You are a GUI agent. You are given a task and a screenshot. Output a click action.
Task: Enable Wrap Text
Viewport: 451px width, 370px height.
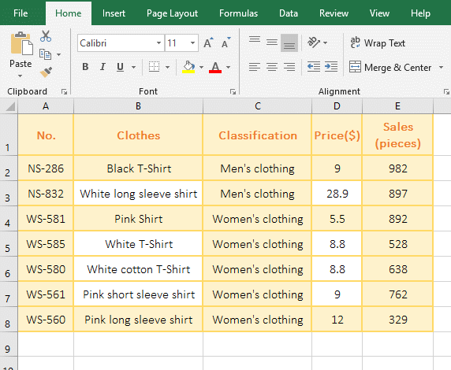click(x=378, y=43)
